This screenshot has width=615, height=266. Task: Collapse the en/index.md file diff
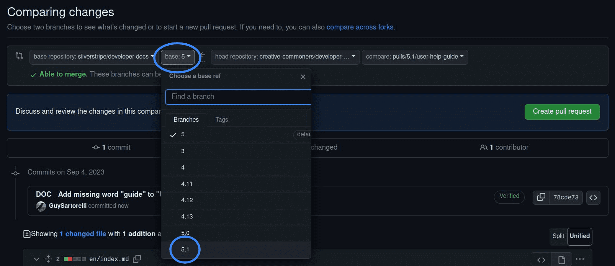coord(36,259)
